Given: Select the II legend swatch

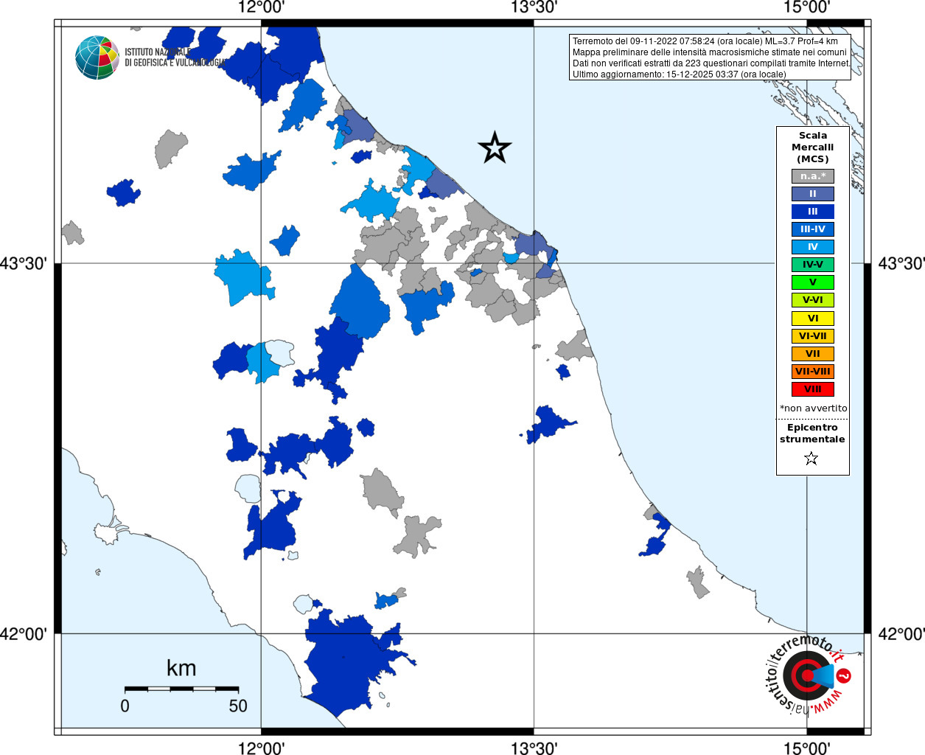Looking at the screenshot, I should click(x=813, y=194).
